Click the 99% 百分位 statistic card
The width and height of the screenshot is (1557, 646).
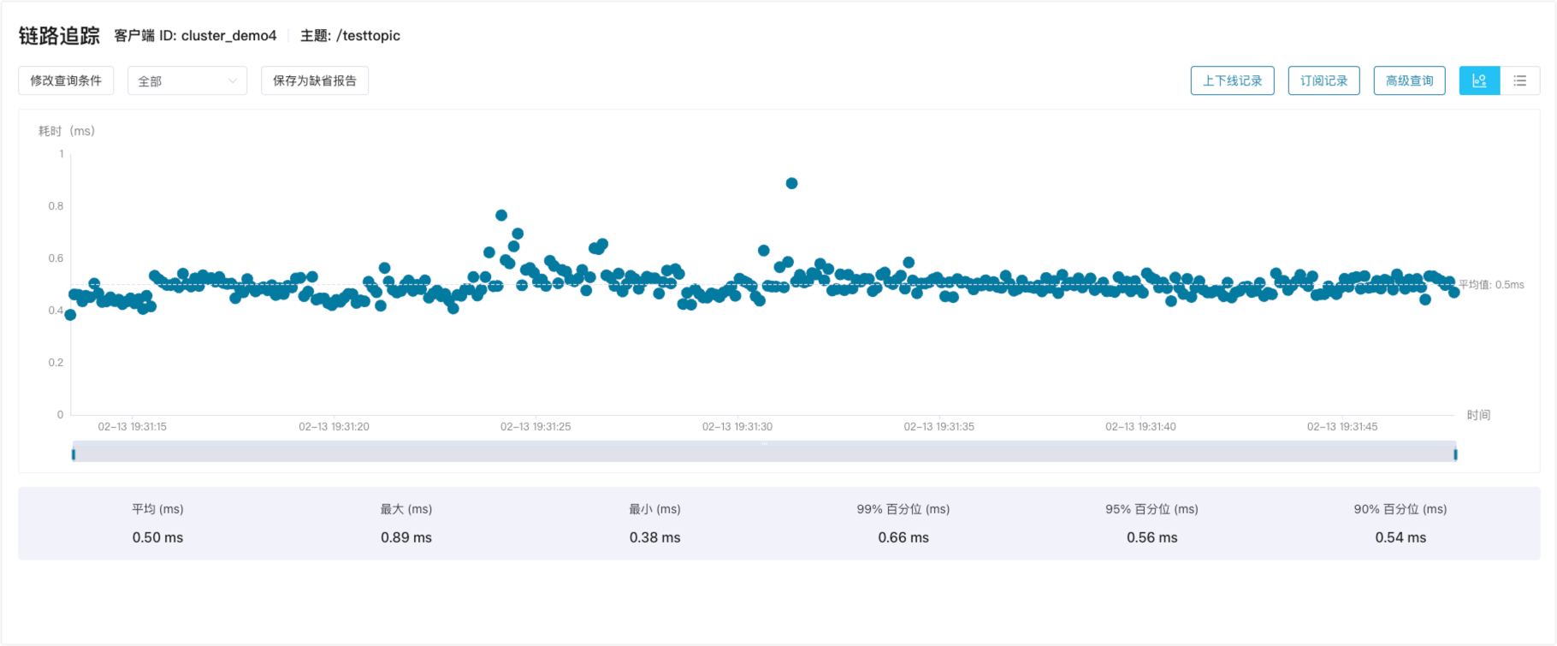903,523
